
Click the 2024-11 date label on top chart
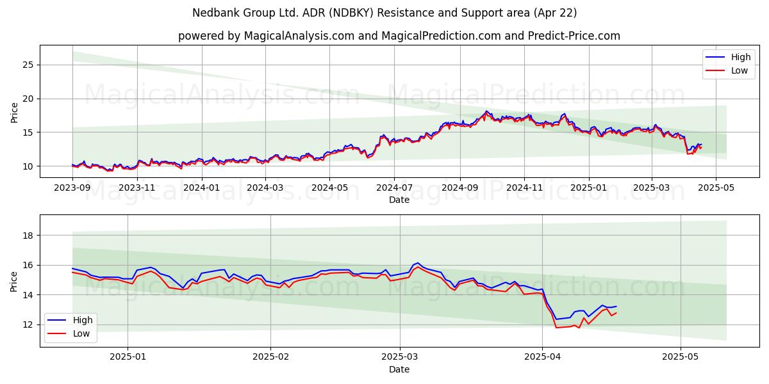524,188
